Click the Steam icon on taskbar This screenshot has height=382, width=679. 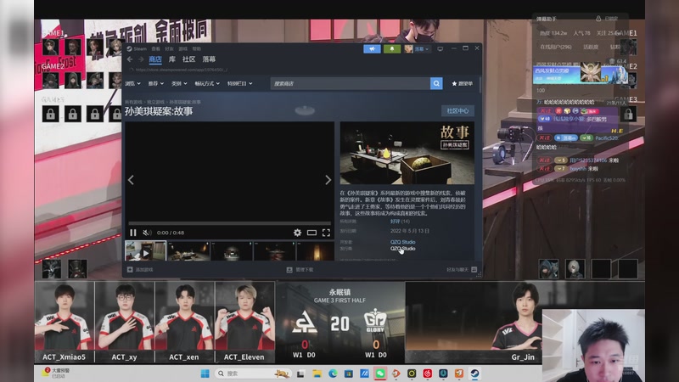tap(474, 374)
